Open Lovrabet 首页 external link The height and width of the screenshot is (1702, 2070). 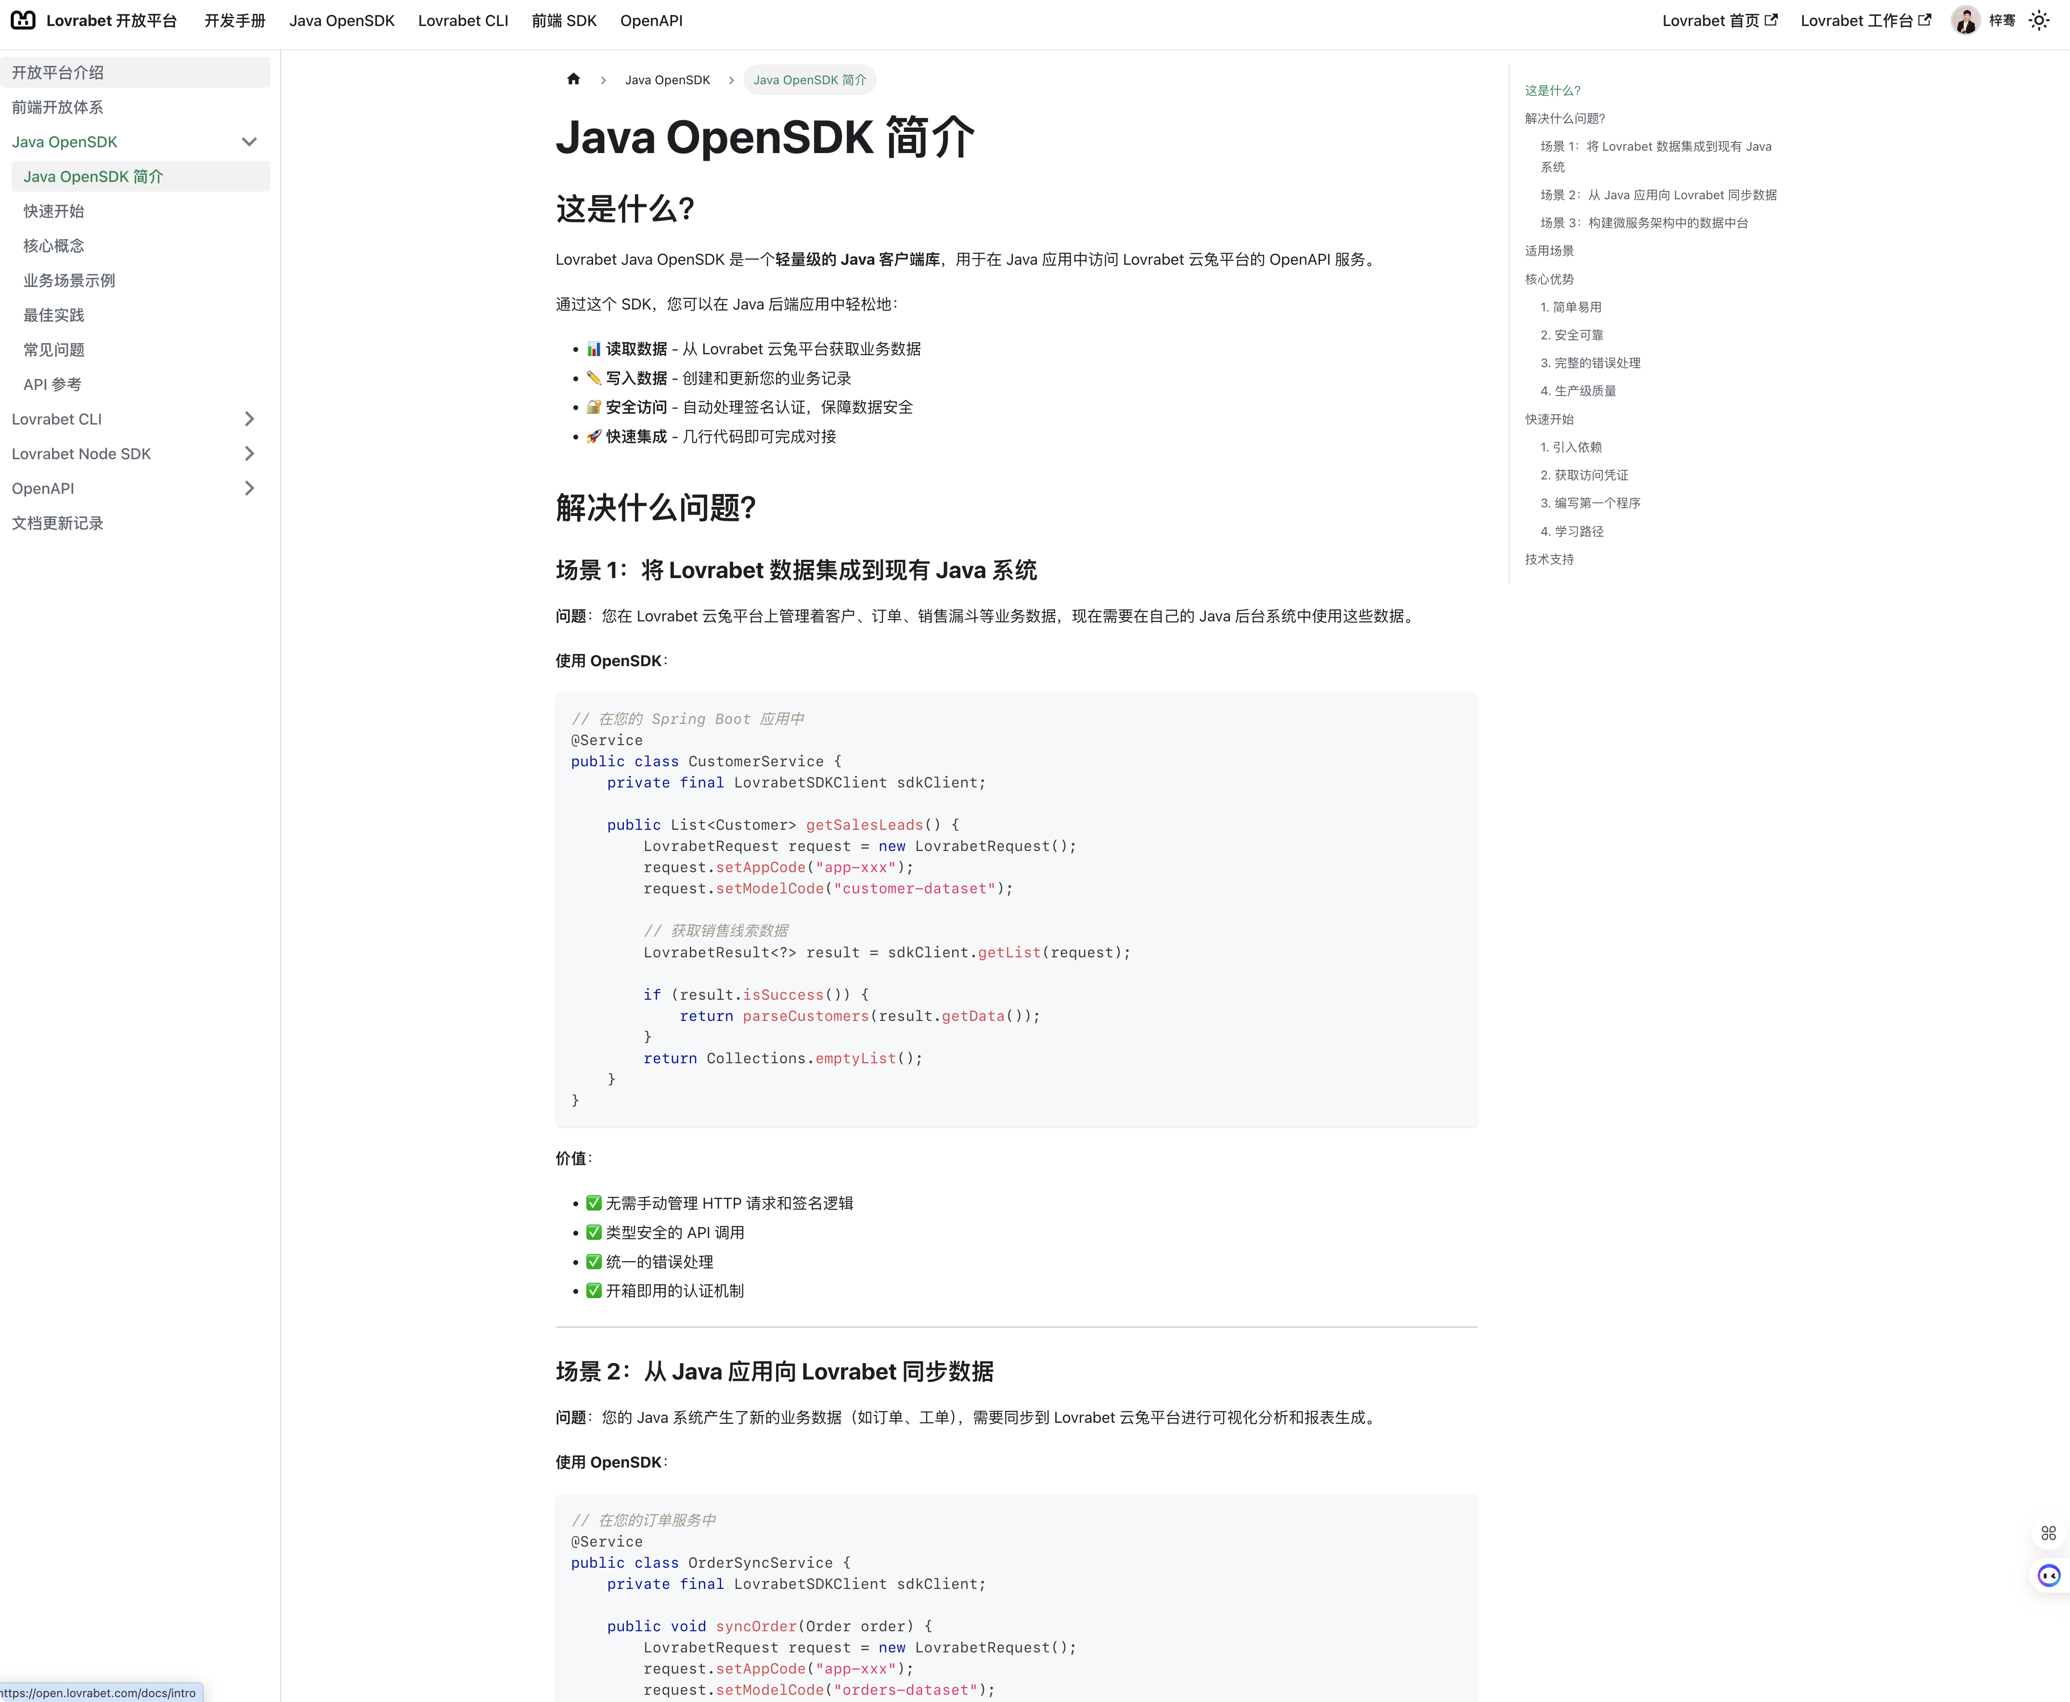1720,21
